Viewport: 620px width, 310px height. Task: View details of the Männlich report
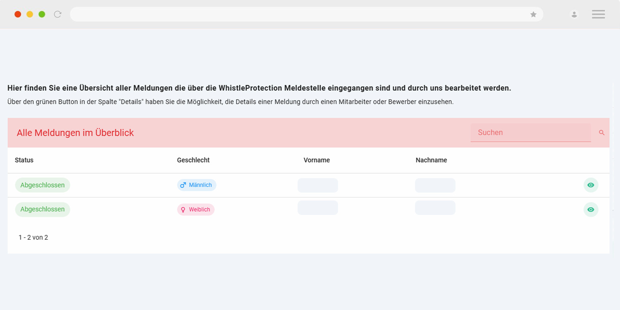[x=591, y=185]
